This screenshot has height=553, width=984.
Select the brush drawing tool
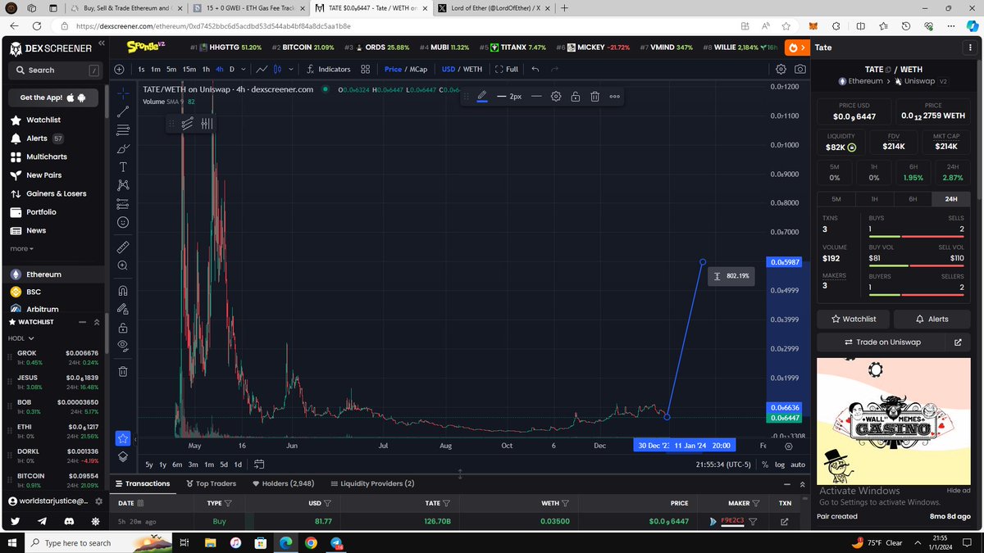[x=123, y=148]
